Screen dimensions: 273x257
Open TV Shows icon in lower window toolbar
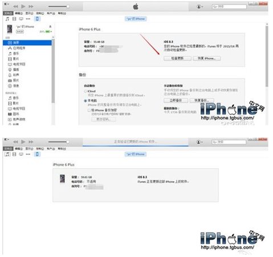pos(21,154)
